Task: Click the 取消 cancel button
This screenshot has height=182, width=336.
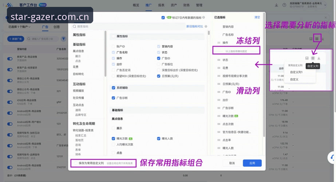Action: (232, 163)
